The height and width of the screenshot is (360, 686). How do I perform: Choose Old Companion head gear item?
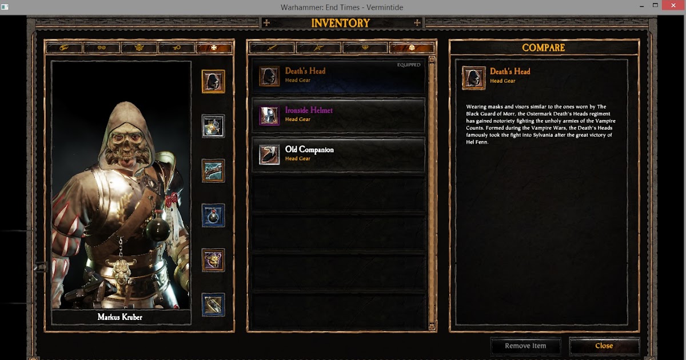click(338, 154)
